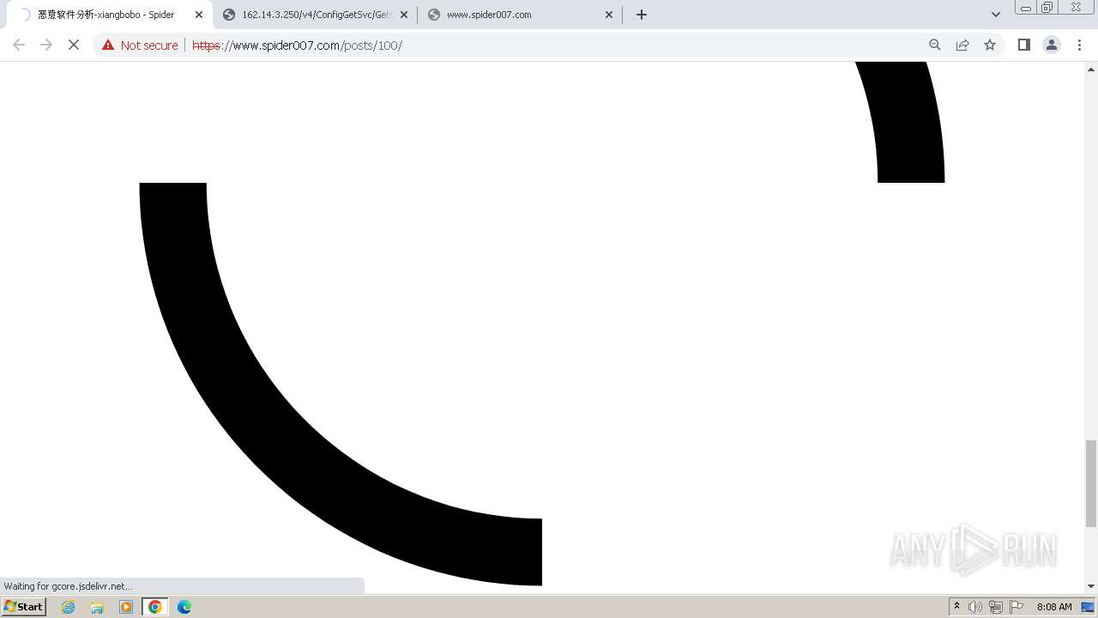
Task: Stop loading the page
Action: click(74, 45)
